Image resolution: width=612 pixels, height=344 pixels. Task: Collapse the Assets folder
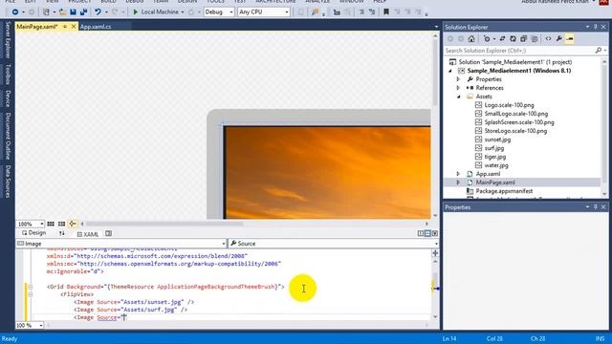click(x=459, y=97)
